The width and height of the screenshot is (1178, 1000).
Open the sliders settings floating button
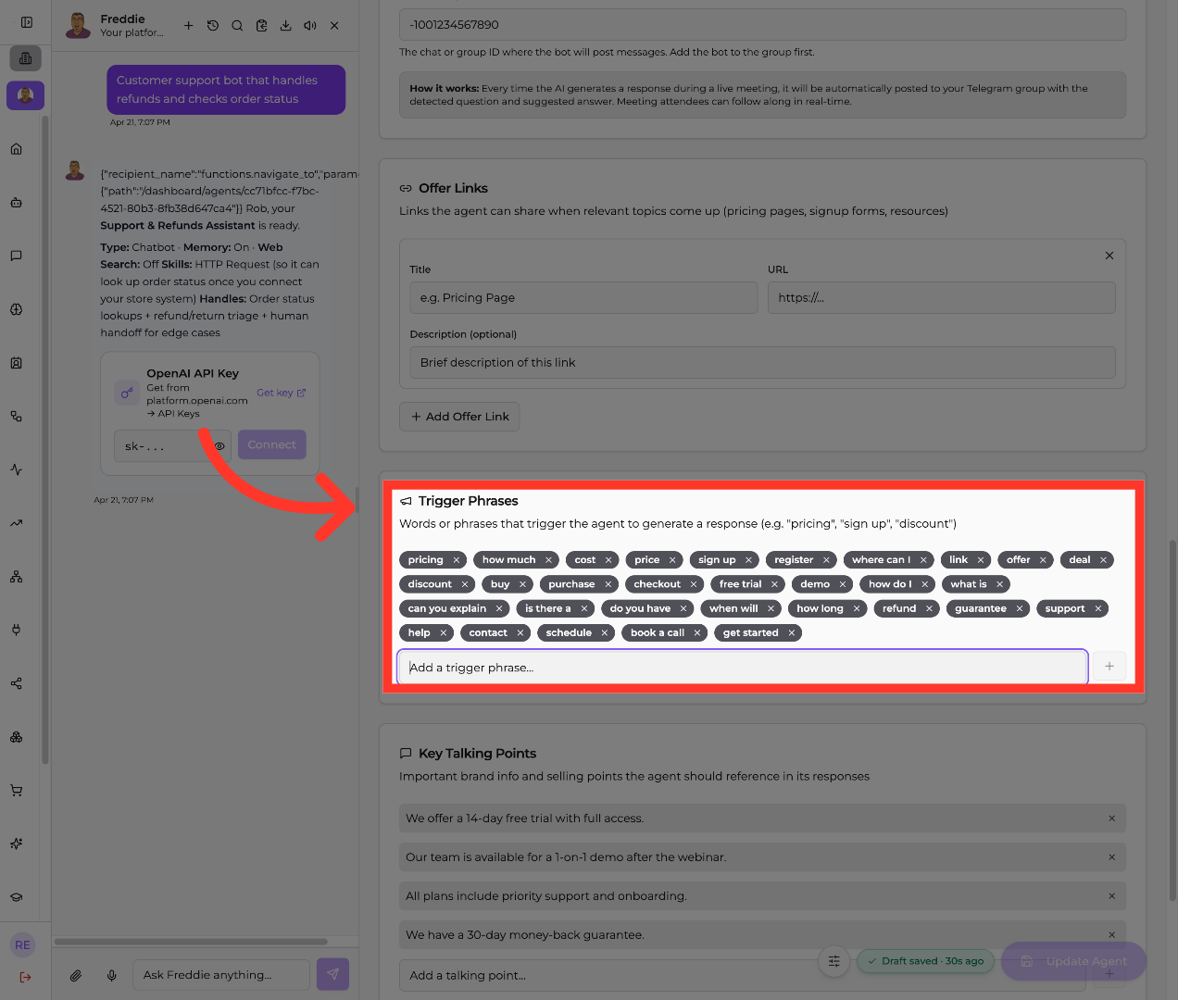click(834, 961)
